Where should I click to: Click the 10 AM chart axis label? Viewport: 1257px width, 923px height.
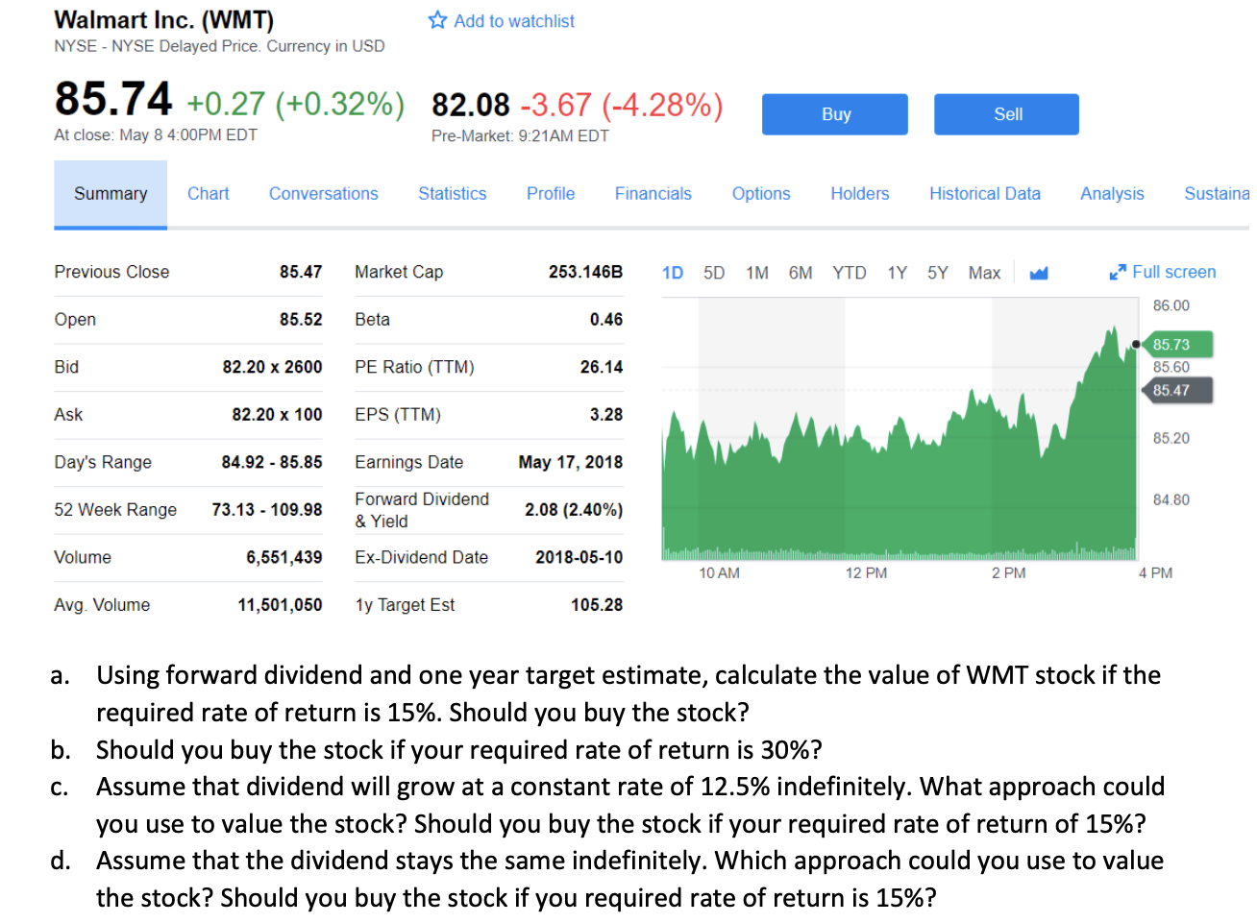point(719,573)
